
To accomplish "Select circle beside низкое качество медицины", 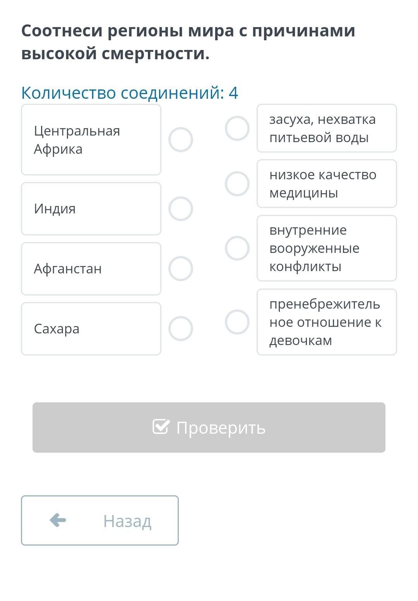I will [x=237, y=184].
